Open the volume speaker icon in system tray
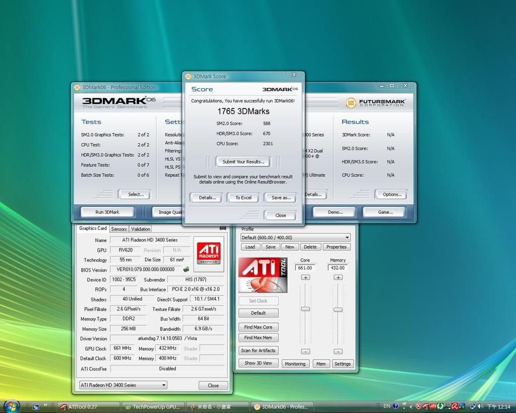516x413 pixels. click(x=480, y=406)
